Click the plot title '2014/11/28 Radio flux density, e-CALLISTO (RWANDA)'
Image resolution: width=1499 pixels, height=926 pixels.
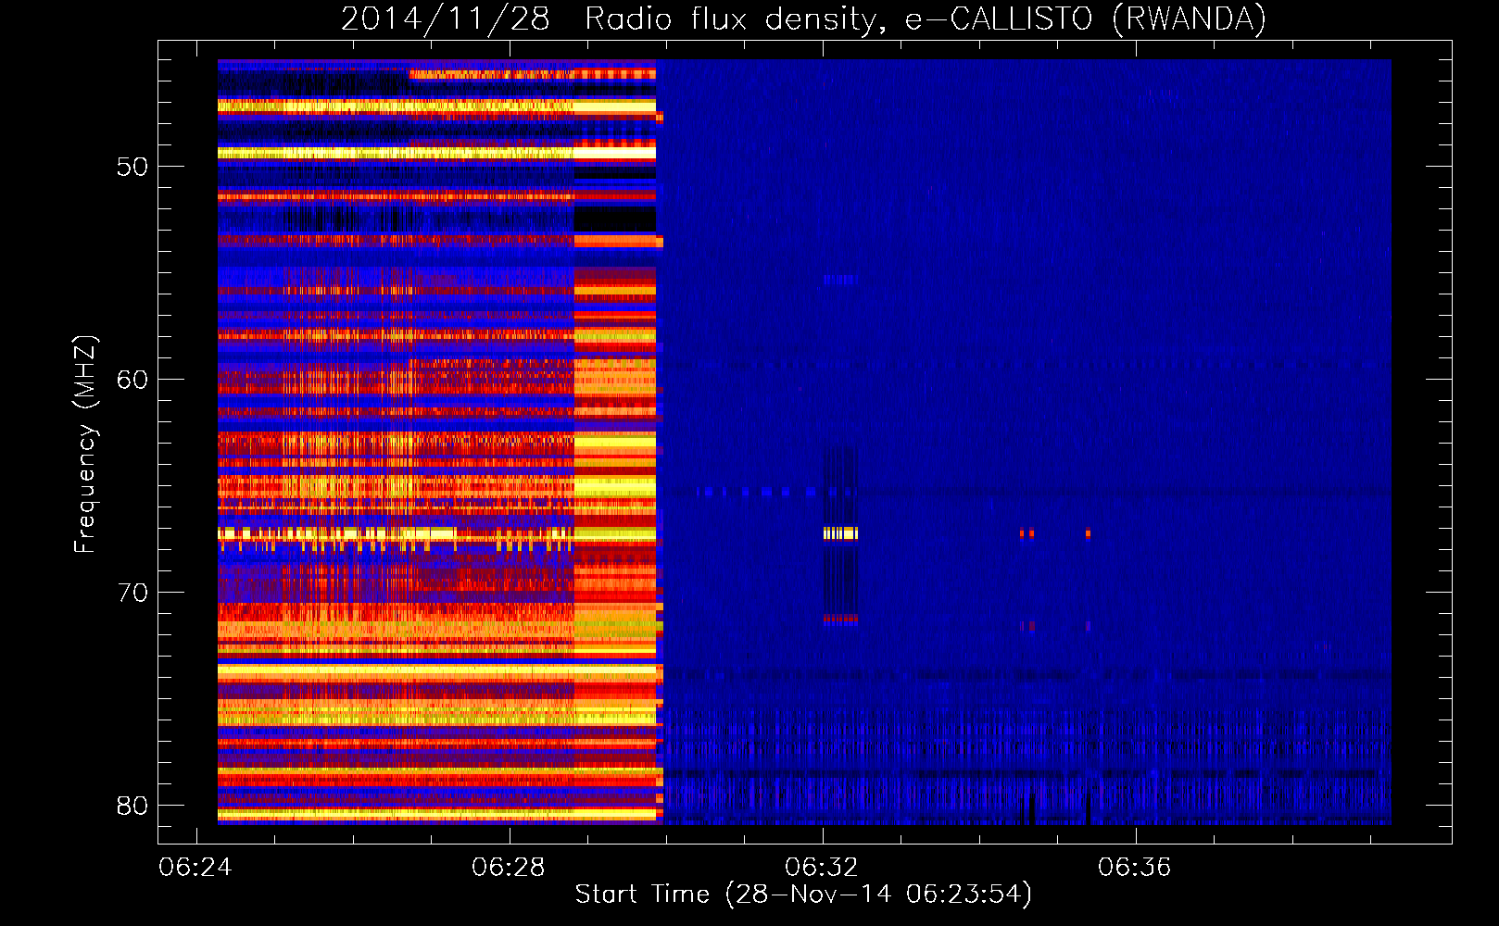[803, 19]
